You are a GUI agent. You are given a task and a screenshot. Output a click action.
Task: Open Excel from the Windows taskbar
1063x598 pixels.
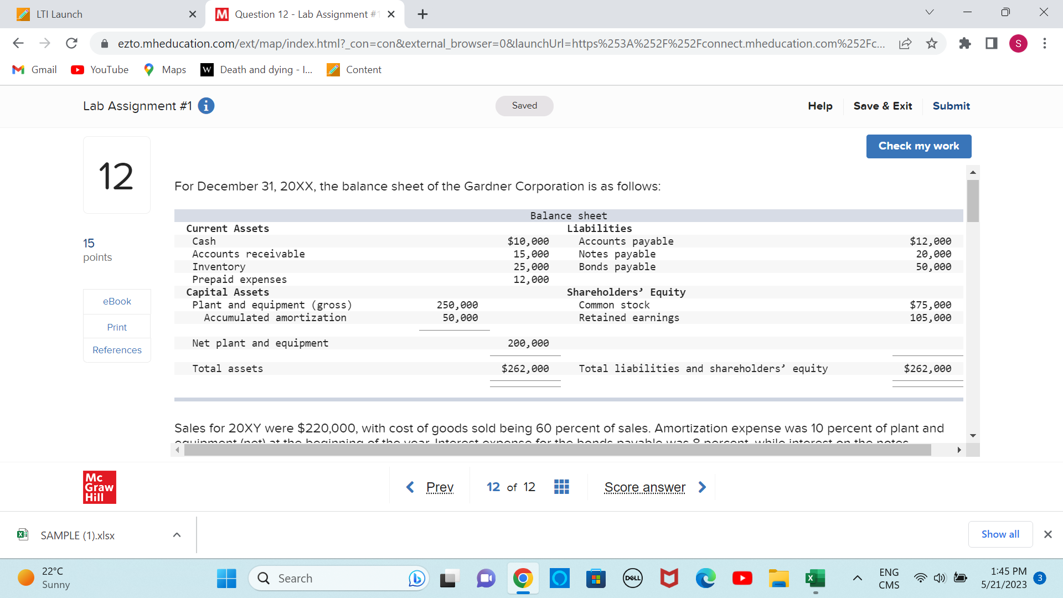coord(815,578)
